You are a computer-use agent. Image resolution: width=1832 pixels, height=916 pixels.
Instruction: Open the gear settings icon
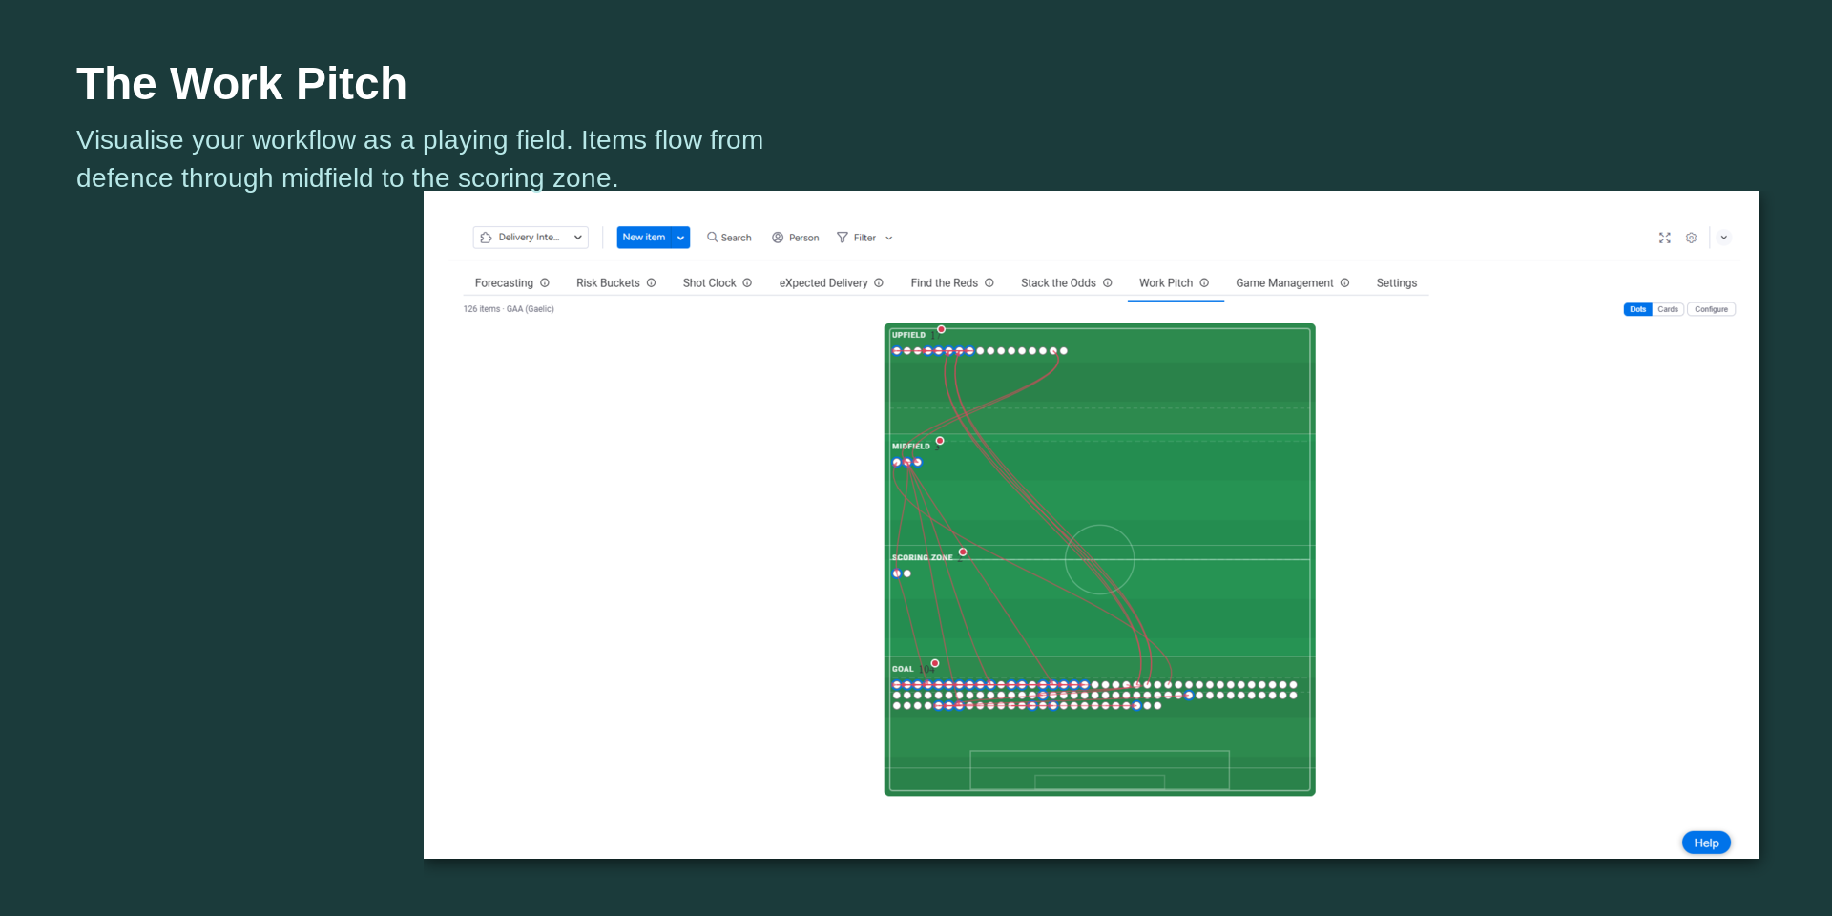1691,238
